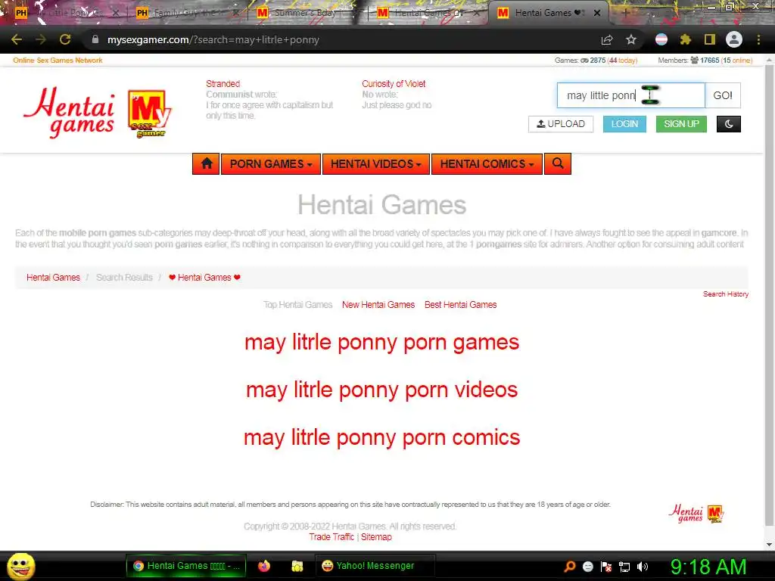Screen dimensions: 775x581
Task: Click the Search Results breadcrumb text
Action: pos(124,278)
